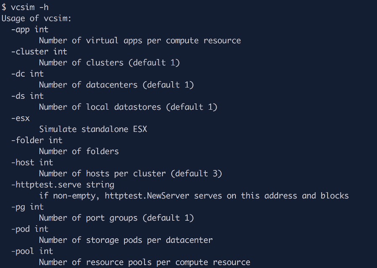The image size is (377, 268).
Task: Click the '-httptest.serve string' flag
Action: pos(62,185)
